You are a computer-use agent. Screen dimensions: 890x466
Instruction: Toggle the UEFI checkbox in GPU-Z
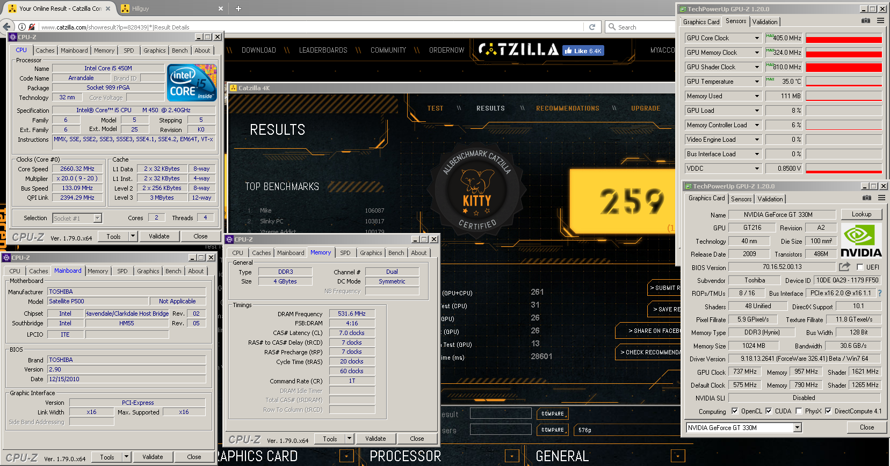coord(860,267)
